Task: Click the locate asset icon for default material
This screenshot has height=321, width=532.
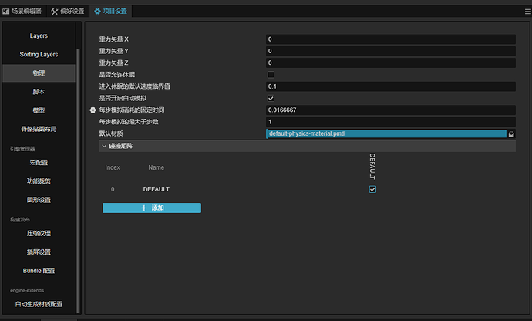Action: [511, 133]
